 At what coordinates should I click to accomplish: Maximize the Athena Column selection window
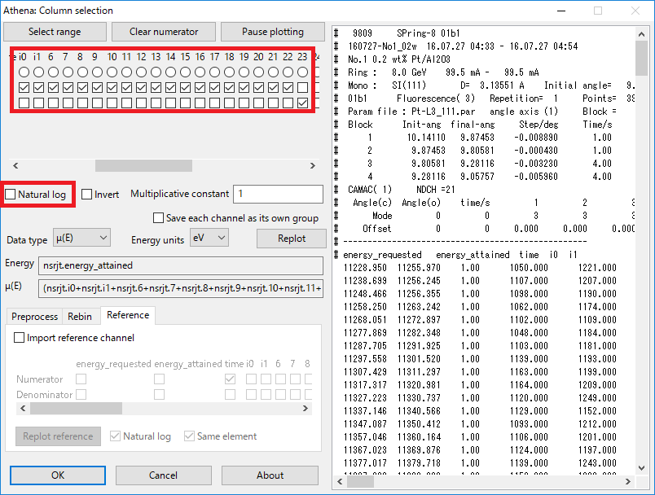coord(598,11)
